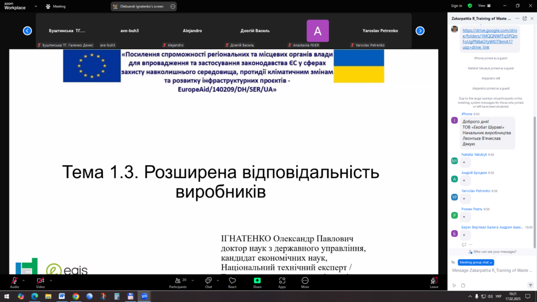The height and width of the screenshot is (302, 537).
Task: Open the drive.google.com folder link
Action: tap(490, 39)
